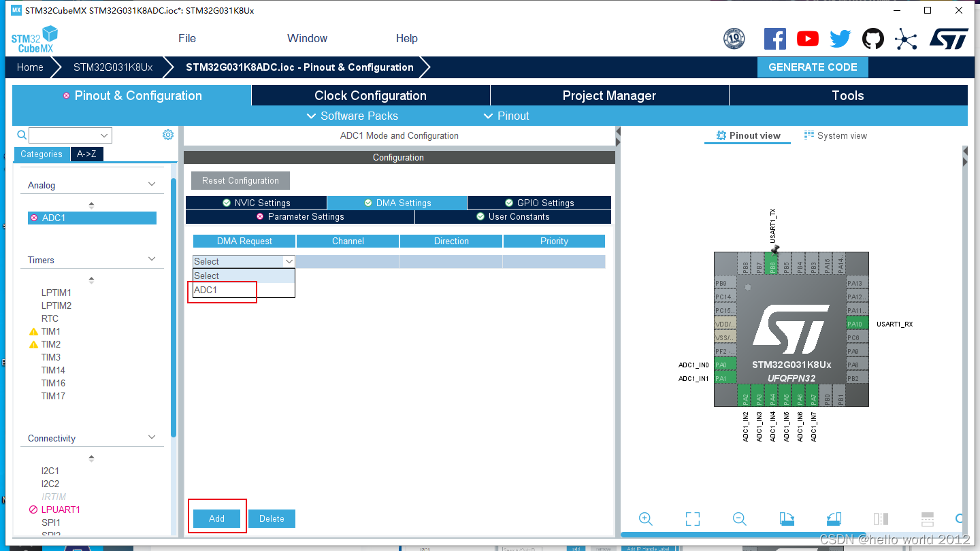Click the Add DMA request button

pyautogui.click(x=216, y=518)
